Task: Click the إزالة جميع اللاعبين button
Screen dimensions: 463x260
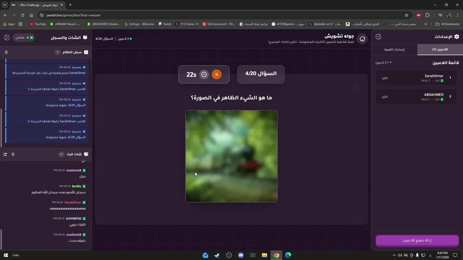Action: click(417, 240)
